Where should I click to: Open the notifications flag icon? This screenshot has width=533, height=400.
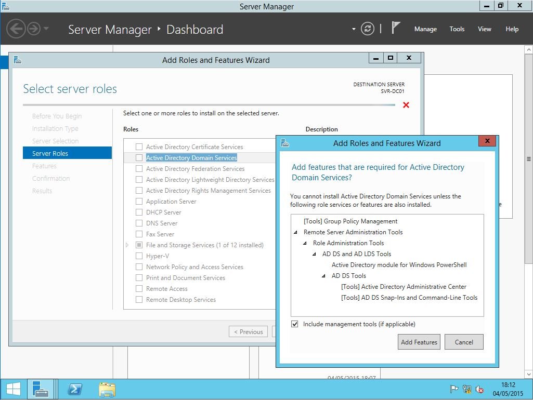[x=396, y=28]
